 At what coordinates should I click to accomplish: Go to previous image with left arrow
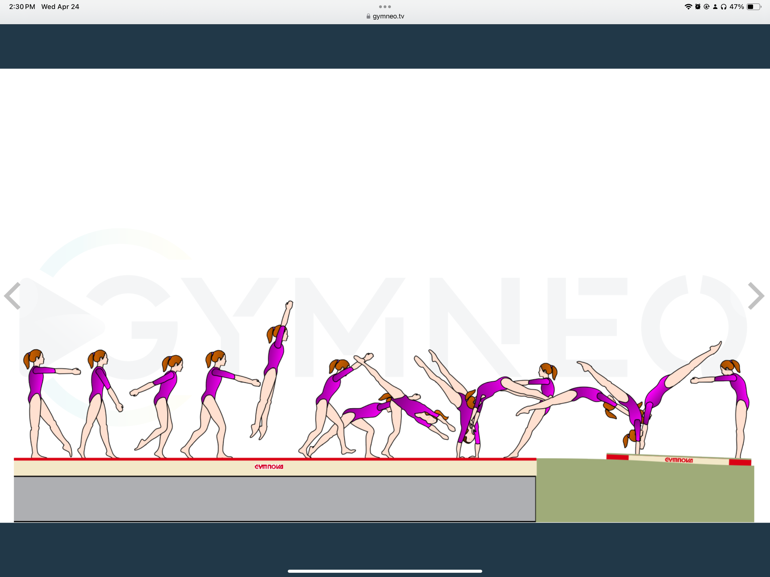click(x=13, y=296)
